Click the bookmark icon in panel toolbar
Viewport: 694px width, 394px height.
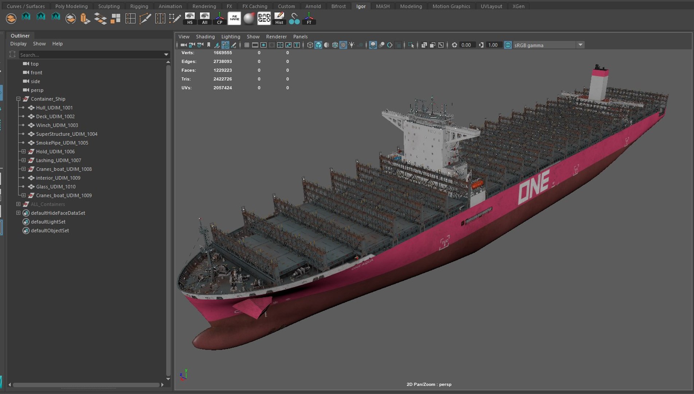[x=209, y=45]
